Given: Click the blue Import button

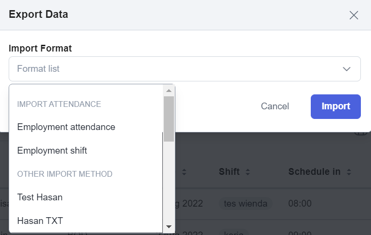Looking at the screenshot, I should pyautogui.click(x=335, y=106).
